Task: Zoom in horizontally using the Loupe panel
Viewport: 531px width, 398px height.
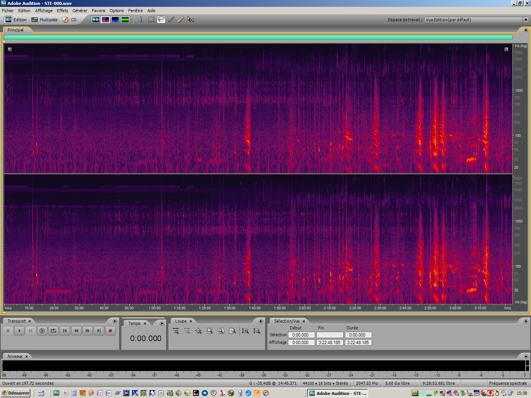Action: [x=176, y=331]
